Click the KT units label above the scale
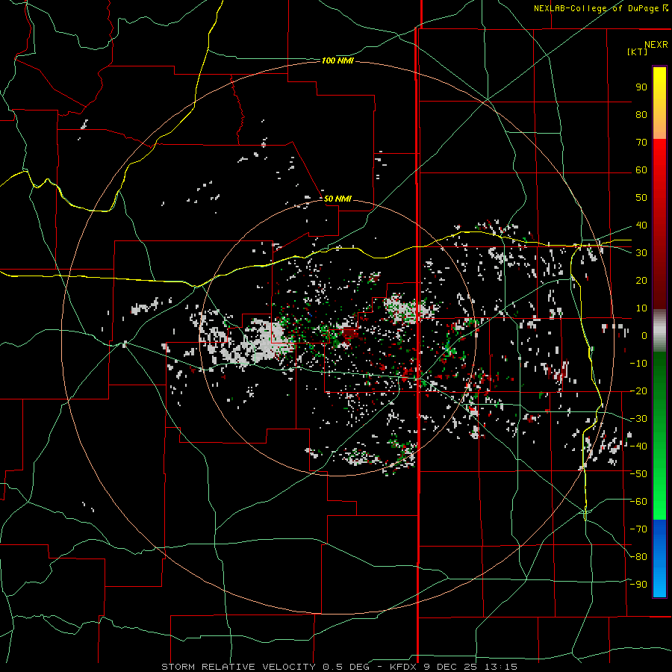 [638, 52]
